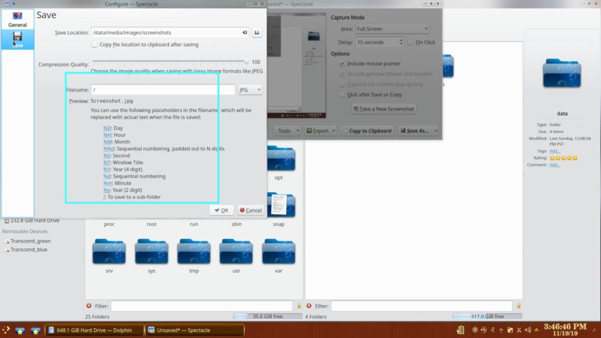Image resolution: width=601 pixels, height=338 pixels.
Task: Open the tmp folder icon
Action: [194, 252]
